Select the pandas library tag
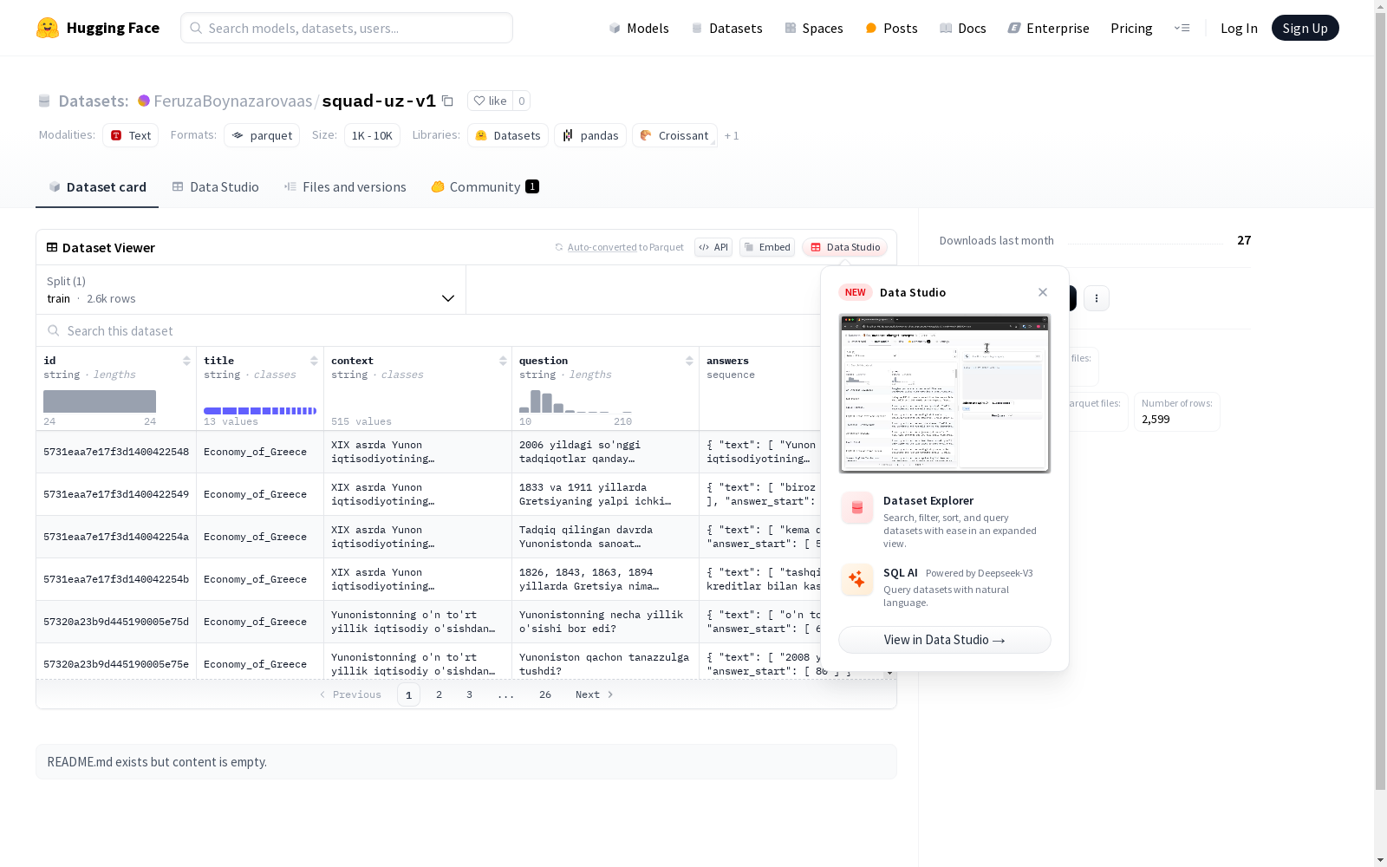Viewport: 1387px width, 867px height. pos(590,135)
